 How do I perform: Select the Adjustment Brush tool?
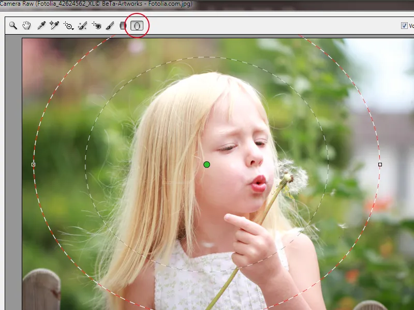click(x=110, y=25)
